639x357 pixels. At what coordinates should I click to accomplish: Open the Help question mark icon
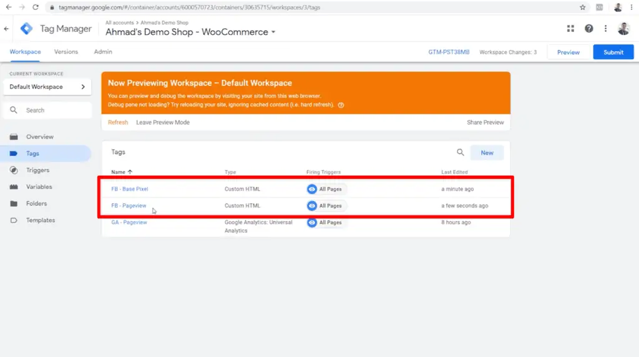click(589, 28)
